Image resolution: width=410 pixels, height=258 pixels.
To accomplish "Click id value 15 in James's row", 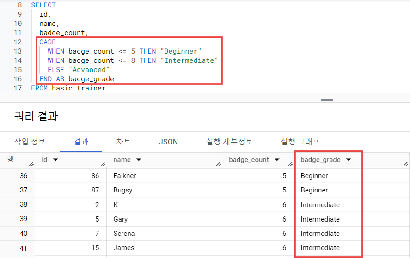I will 95,248.
